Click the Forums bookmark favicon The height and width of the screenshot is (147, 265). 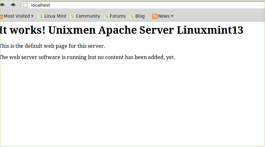(x=107, y=16)
